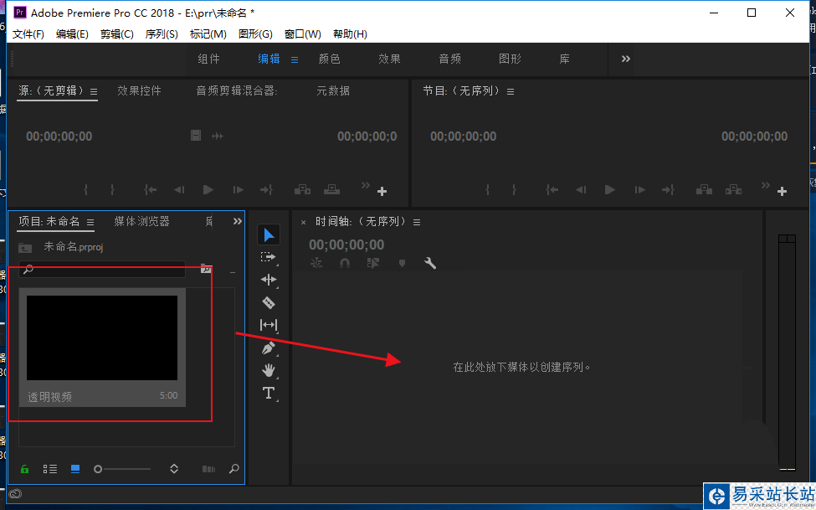
Task: Click the Extract button in Program monitor
Action: (x=733, y=189)
